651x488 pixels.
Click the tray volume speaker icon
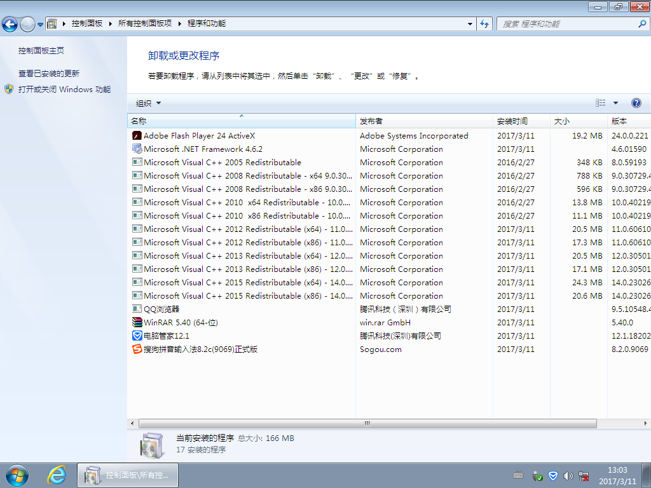568,475
